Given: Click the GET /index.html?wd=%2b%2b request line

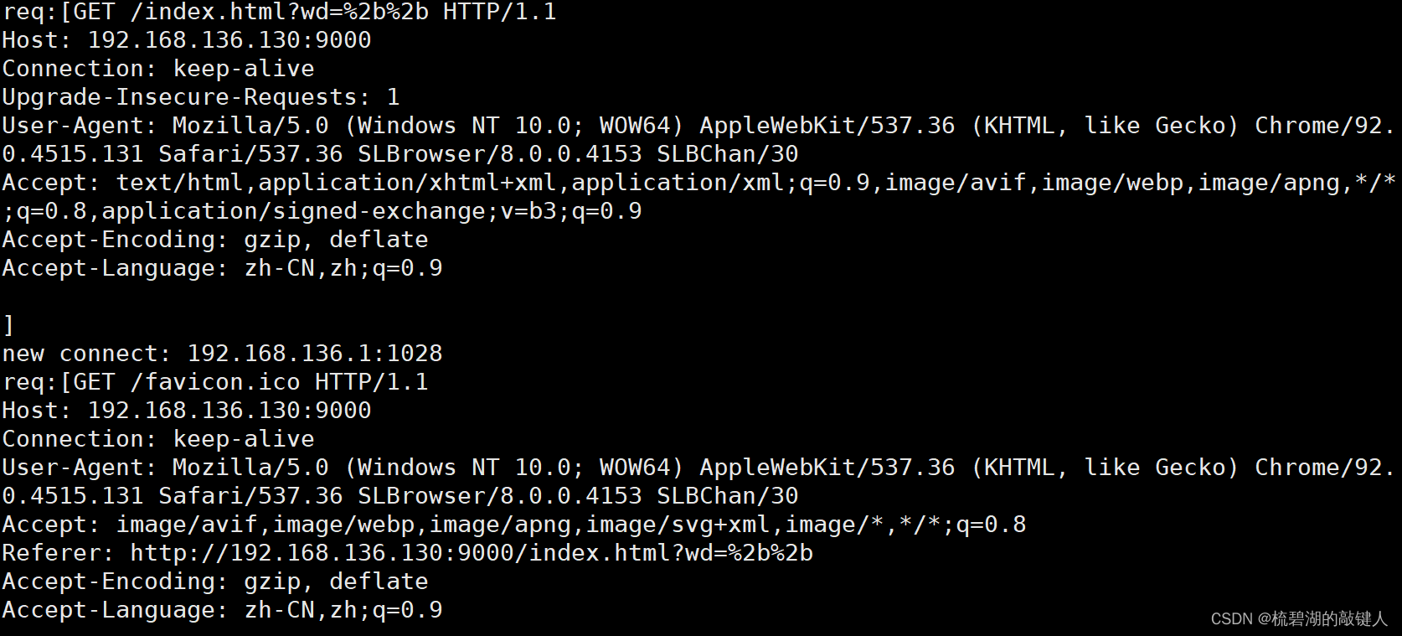Looking at the screenshot, I should (280, 12).
